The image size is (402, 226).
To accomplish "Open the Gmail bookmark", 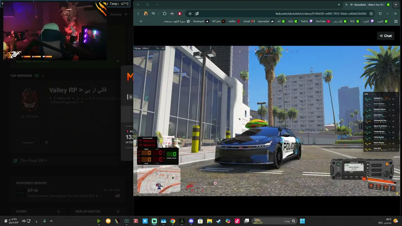I will click(x=249, y=21).
